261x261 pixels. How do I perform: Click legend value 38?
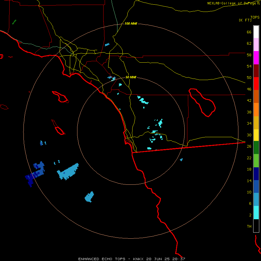tap(249, 112)
